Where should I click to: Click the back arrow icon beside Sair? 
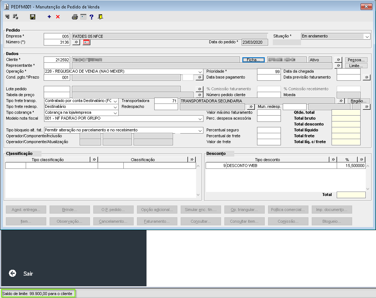pos(12,273)
